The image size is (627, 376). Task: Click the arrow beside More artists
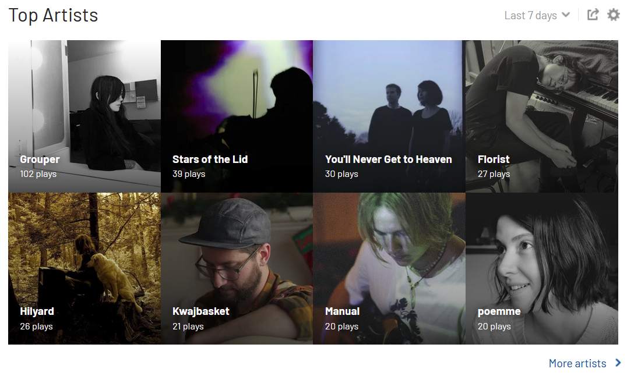618,363
